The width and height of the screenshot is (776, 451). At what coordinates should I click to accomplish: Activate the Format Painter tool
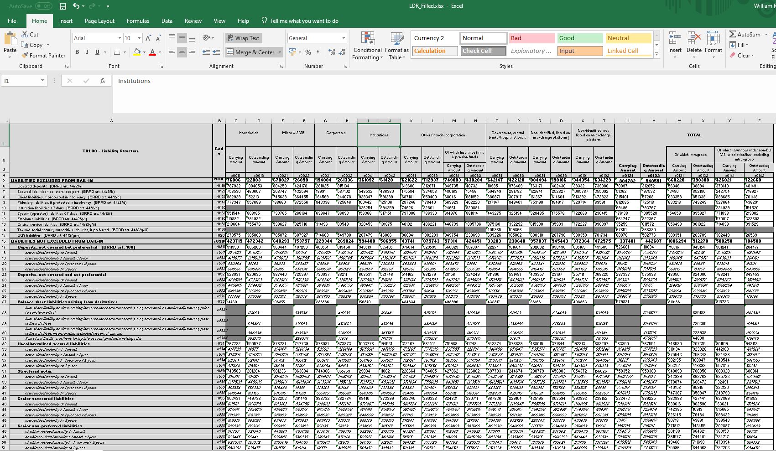click(x=43, y=55)
